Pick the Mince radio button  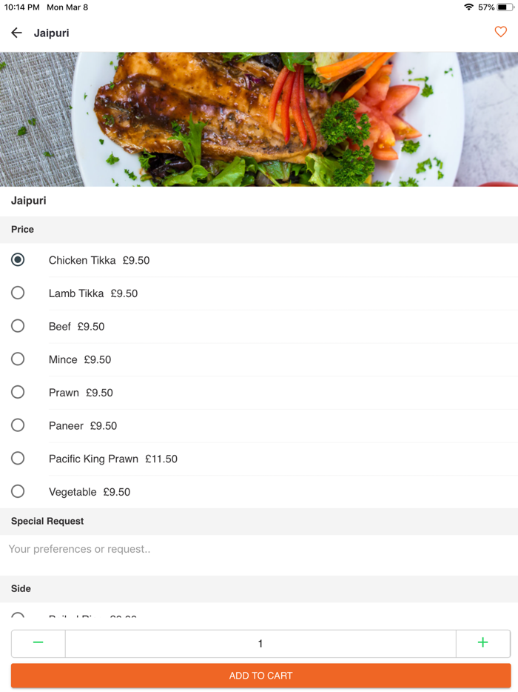click(18, 359)
